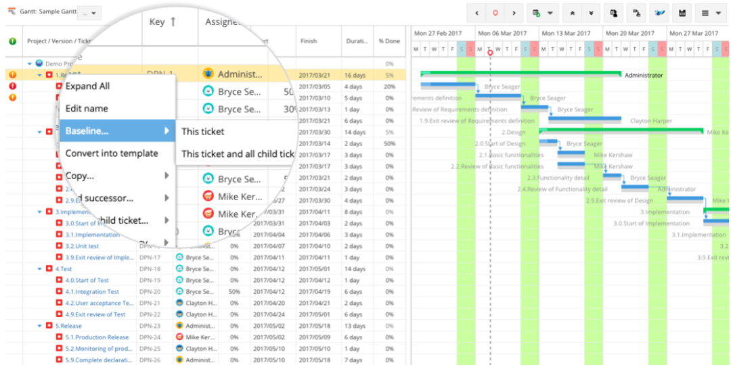Open the hamburger menu dropdown
731x365 pixels.
[x=711, y=13]
